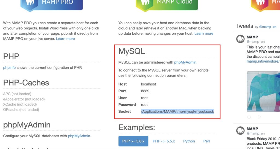Click XCache (not loaded) entry

pyautogui.click(x=20, y=104)
